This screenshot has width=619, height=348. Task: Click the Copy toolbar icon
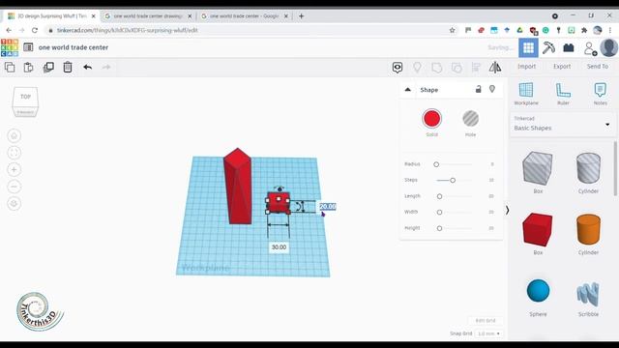coord(10,67)
